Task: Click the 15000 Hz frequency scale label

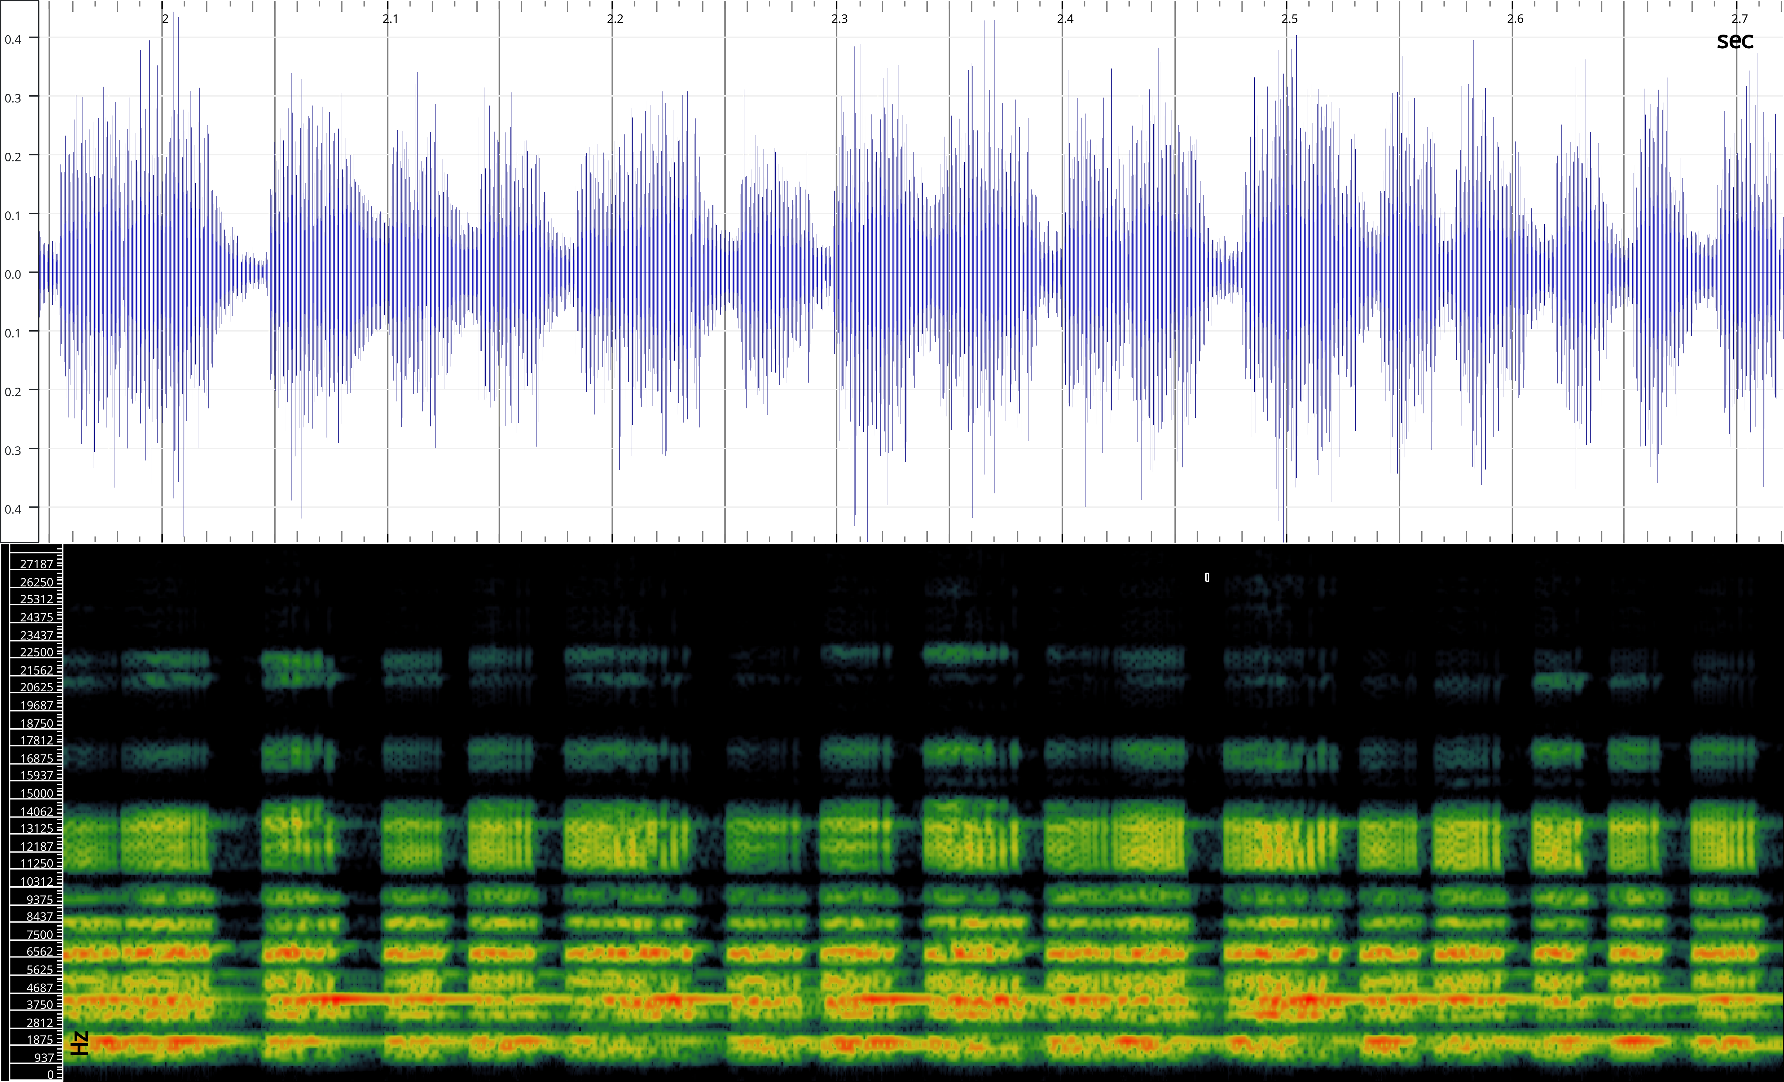Action: click(x=36, y=793)
